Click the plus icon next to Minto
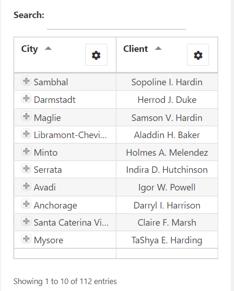Screen dimensions: 234x291 26,151
